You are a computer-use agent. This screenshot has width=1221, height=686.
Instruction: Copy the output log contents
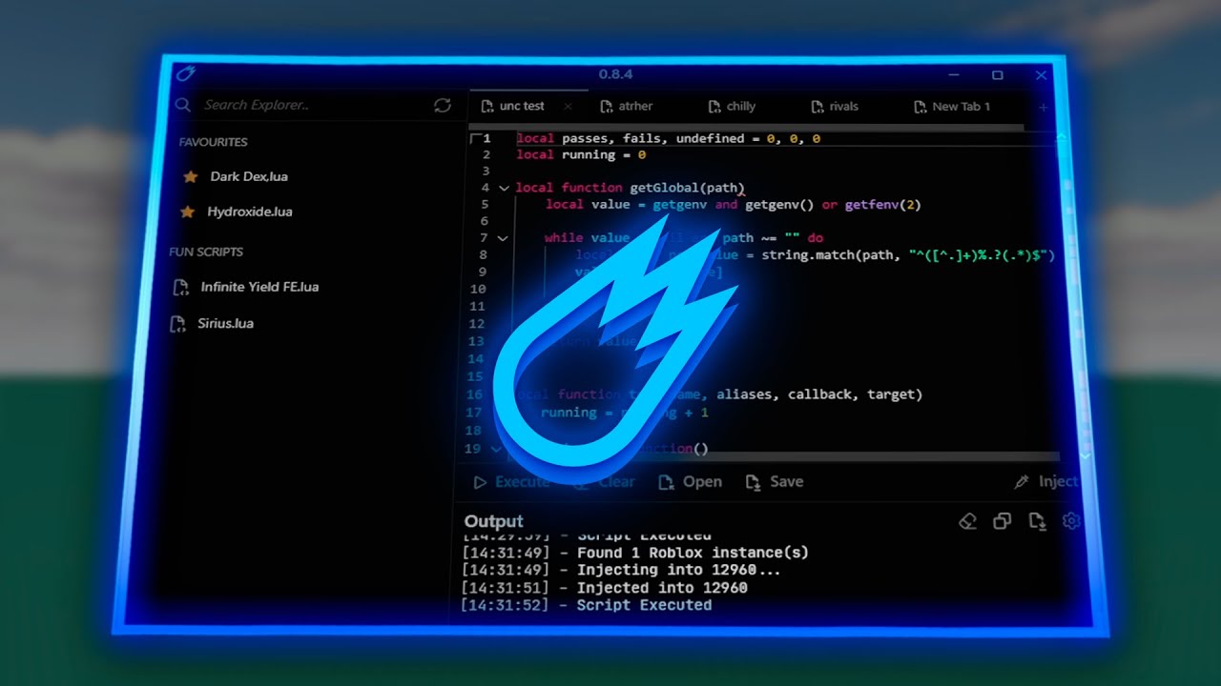pyautogui.click(x=1002, y=521)
